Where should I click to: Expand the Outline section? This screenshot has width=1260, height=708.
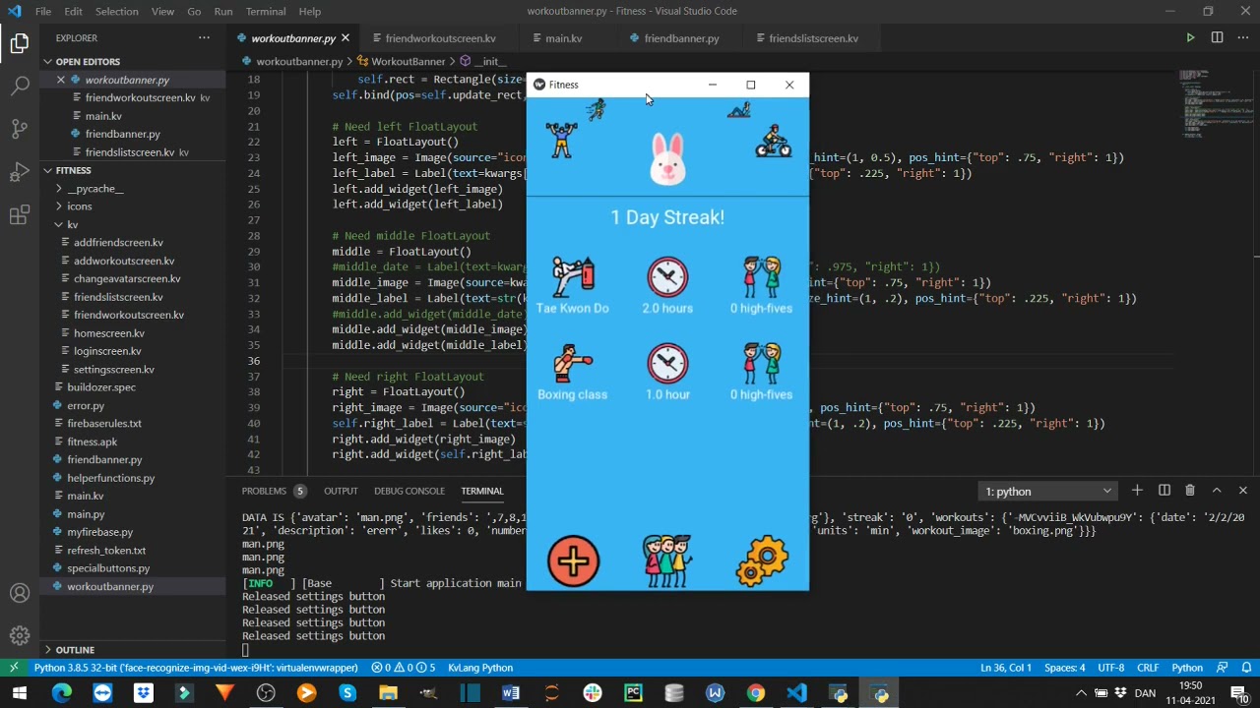point(75,650)
